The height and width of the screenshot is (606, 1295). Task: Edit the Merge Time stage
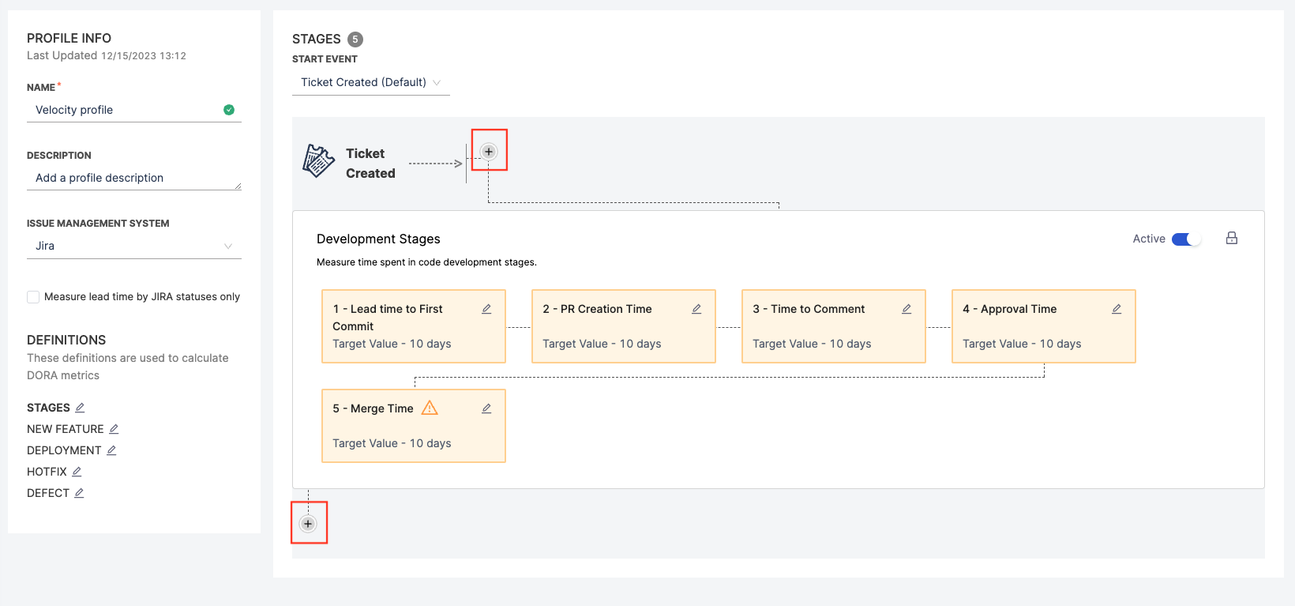486,408
